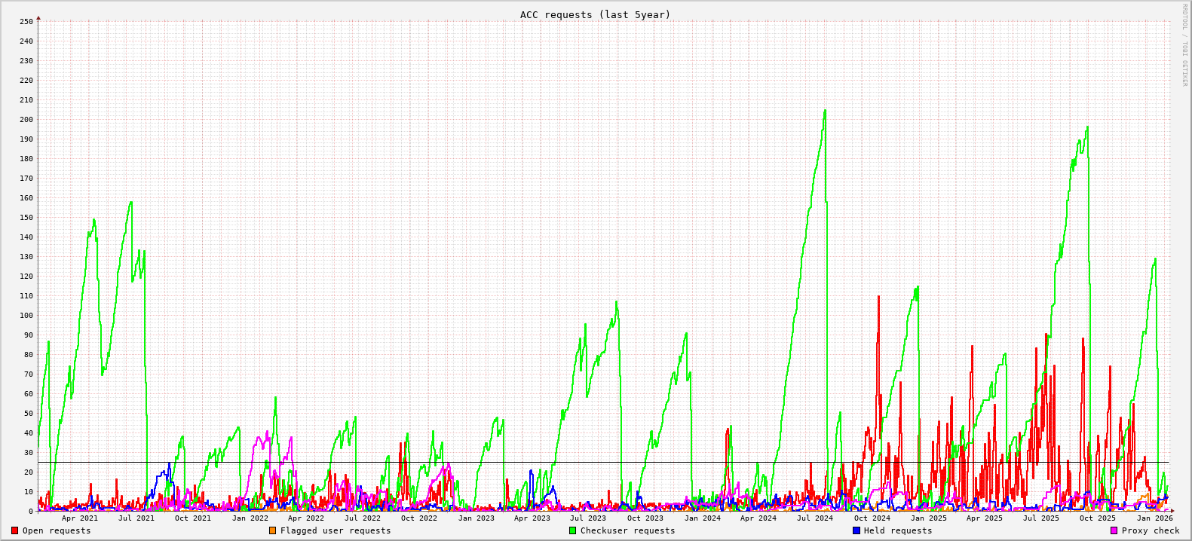Click the magenta Proxy check legend swatch
The width and height of the screenshot is (1192, 541).
1114,530
